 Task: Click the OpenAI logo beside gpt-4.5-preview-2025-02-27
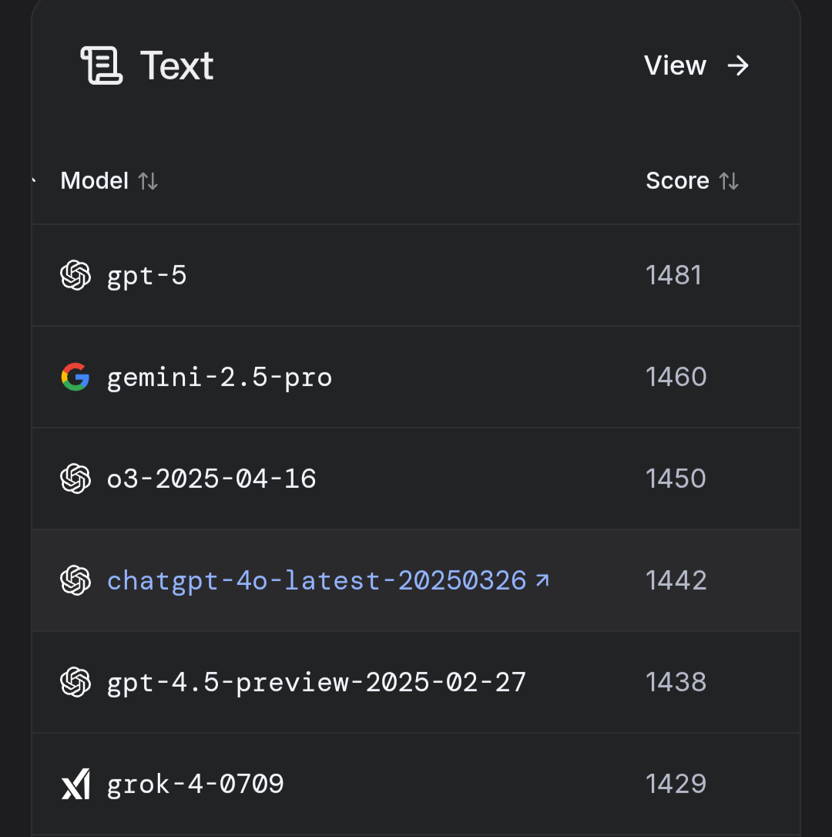coord(75,681)
